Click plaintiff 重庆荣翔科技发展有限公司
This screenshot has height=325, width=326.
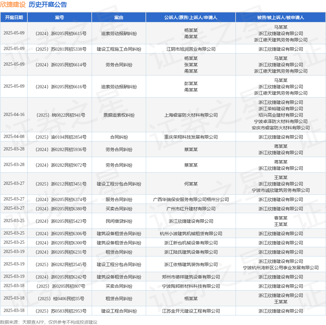pyautogui.click(x=191, y=137)
